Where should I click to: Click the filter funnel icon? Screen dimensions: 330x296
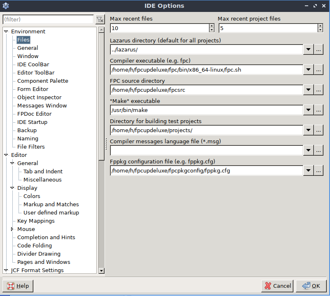point(100,19)
